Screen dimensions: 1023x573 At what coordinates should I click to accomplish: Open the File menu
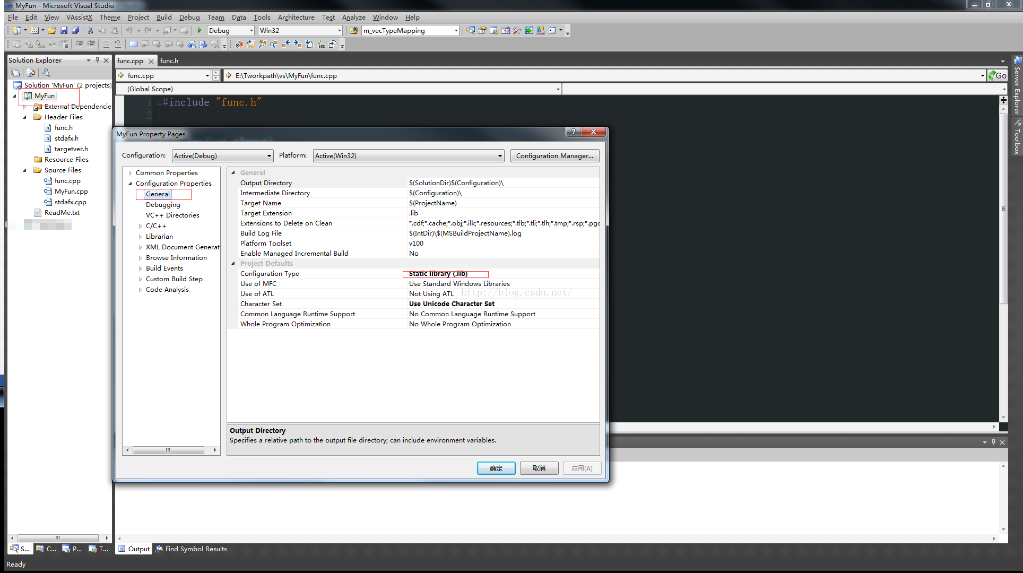click(13, 18)
